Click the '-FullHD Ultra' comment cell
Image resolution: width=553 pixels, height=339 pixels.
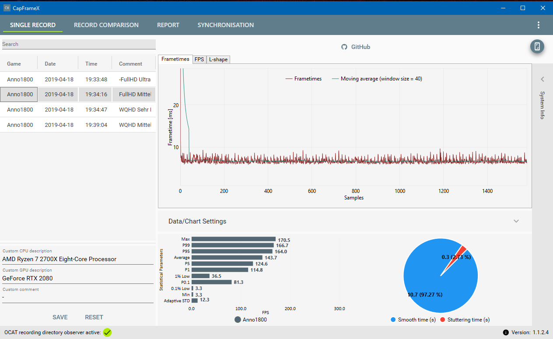[x=134, y=79]
